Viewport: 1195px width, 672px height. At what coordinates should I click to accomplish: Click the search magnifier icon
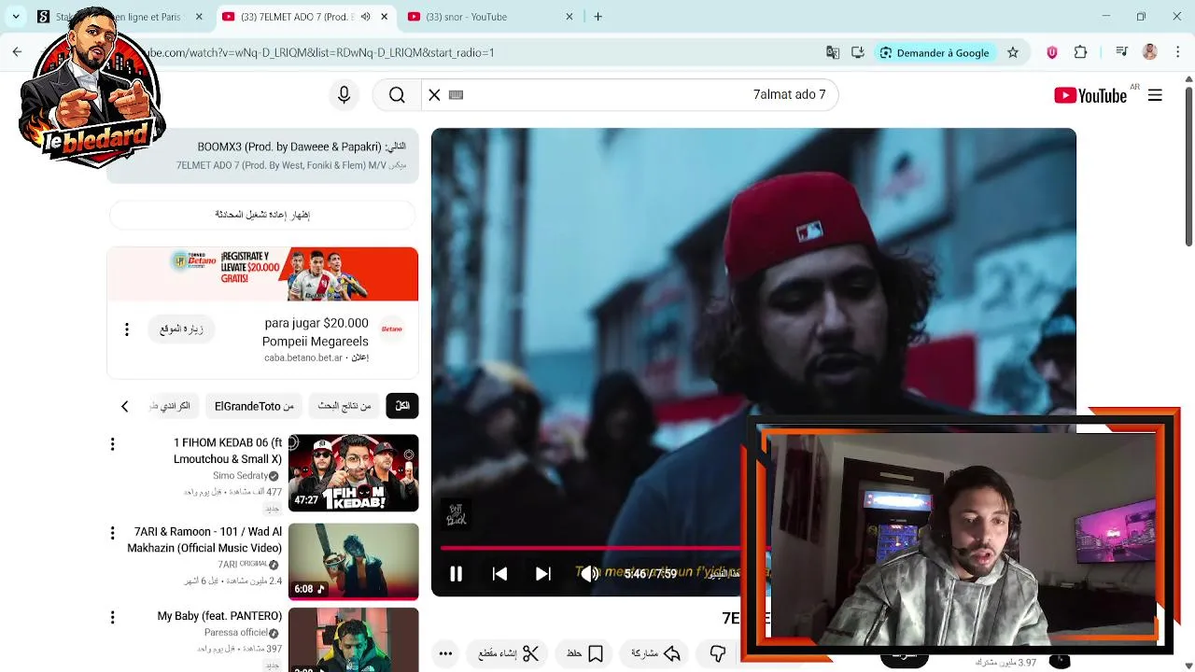[397, 94]
